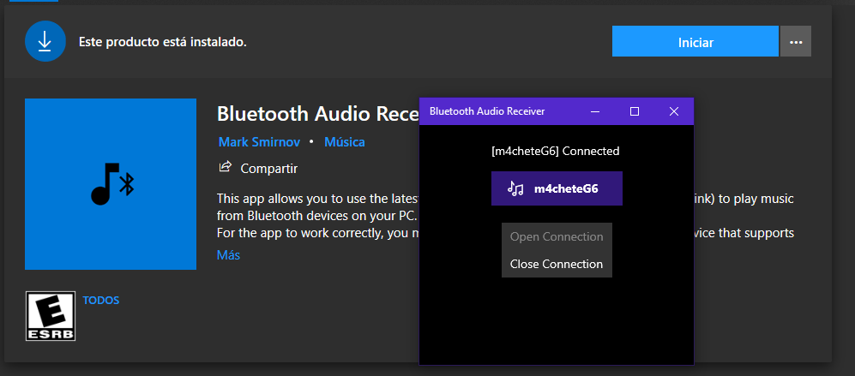Click the [m4cheteG6] Connected status text
Viewport: 855px width, 376px height.
click(x=556, y=151)
